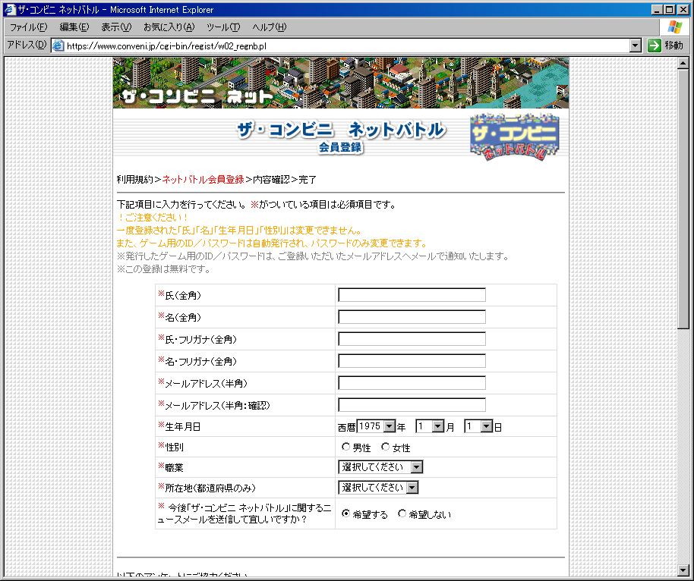Screen dimensions: 694x581
Task: Click the ザ・コンビニ ネット city banner image
Action: click(x=341, y=83)
